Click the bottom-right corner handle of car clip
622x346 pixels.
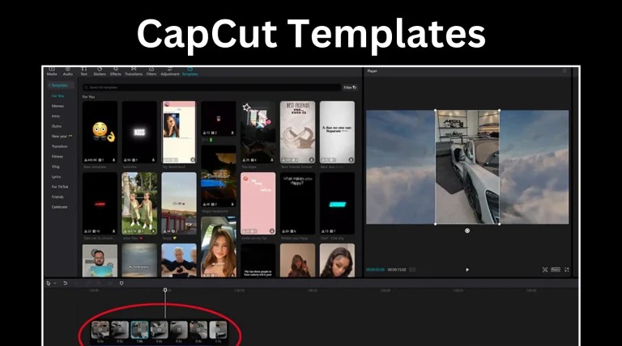(499, 224)
